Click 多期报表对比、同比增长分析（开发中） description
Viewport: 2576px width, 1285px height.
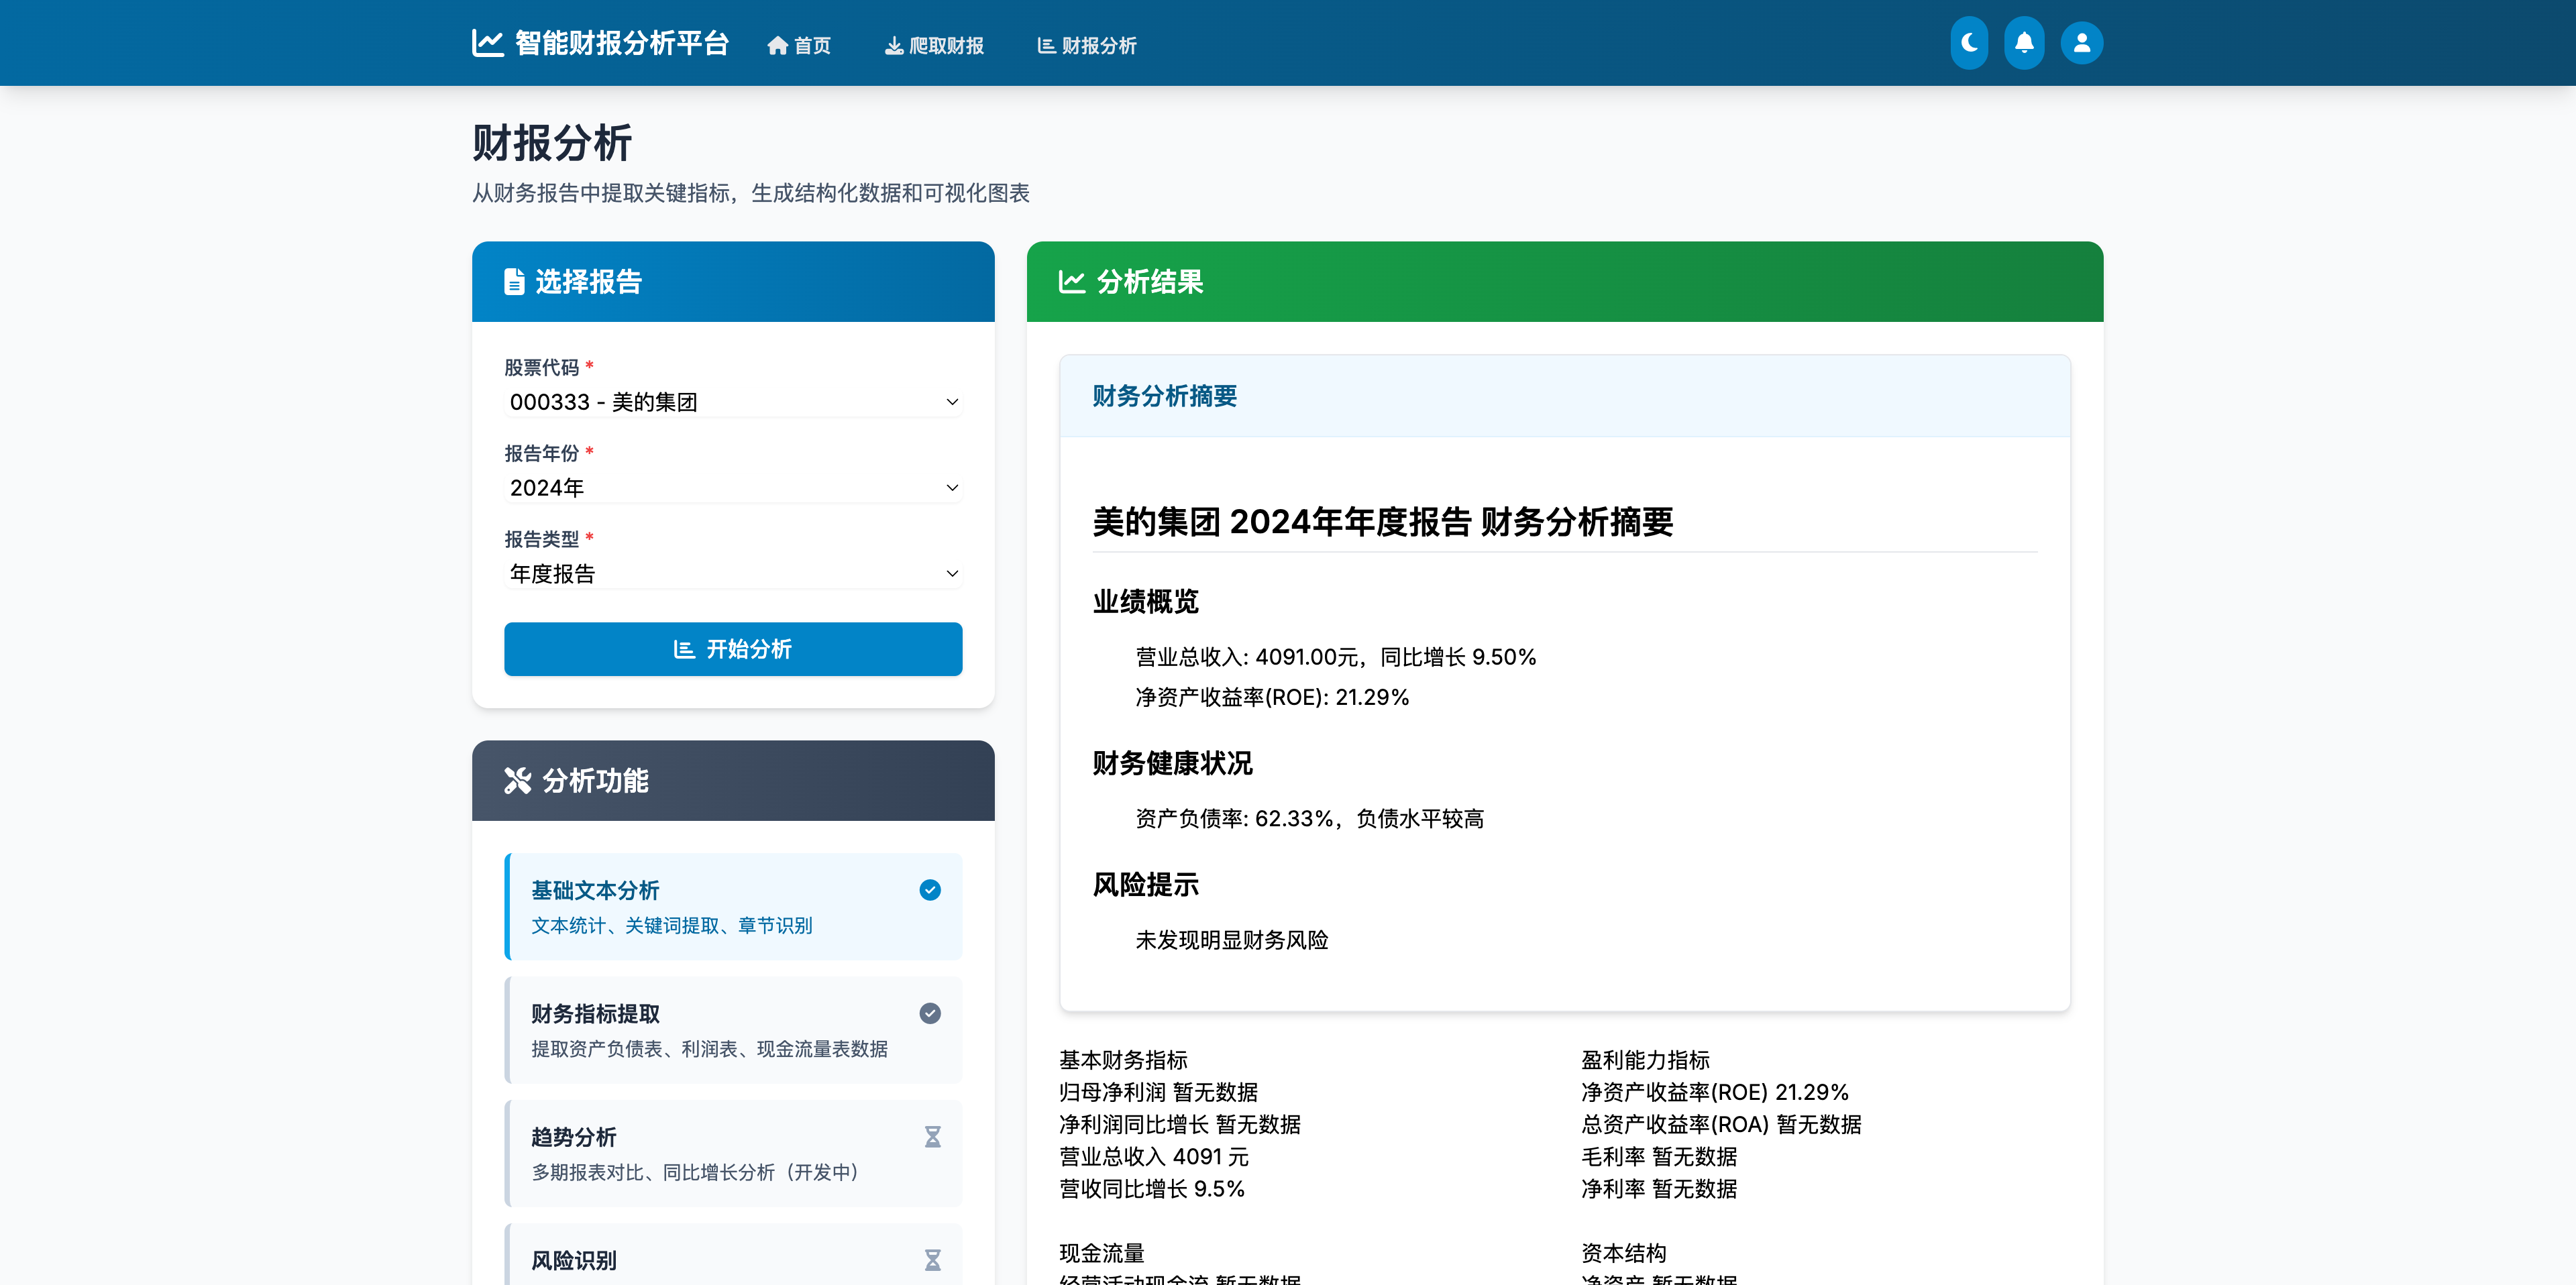(x=699, y=1172)
